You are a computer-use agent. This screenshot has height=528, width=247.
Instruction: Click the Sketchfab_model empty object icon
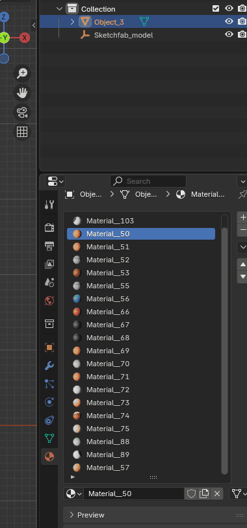(85, 34)
